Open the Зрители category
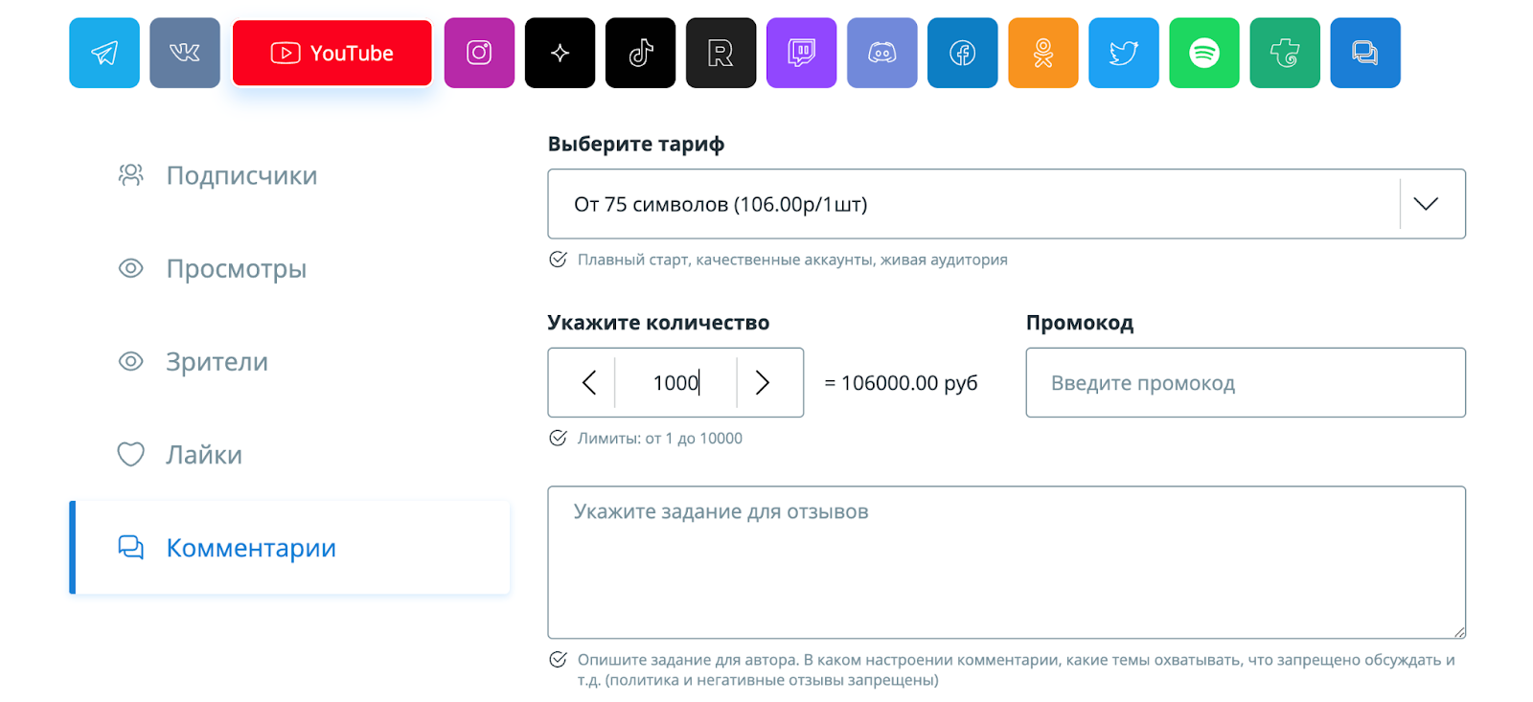The width and height of the screenshot is (1533, 702). pyautogui.click(x=289, y=361)
